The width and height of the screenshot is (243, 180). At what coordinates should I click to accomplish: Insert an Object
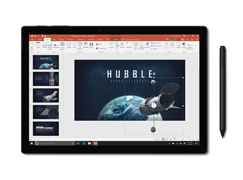point(154,49)
